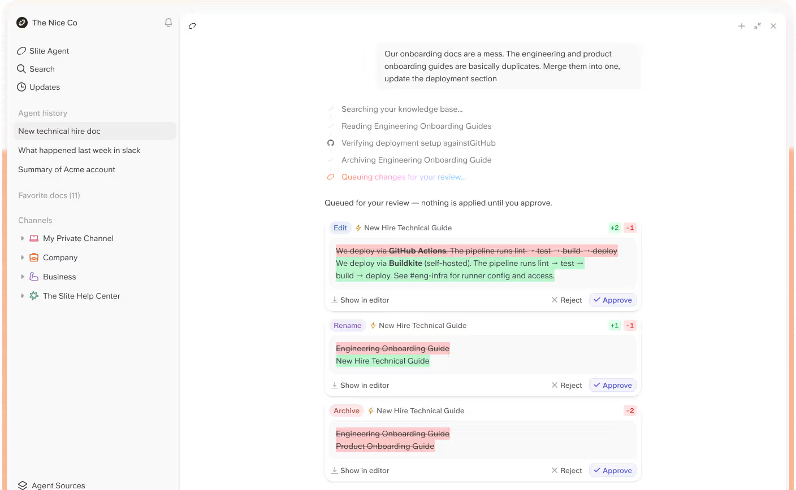Click +2 additions badge on Edit card

pos(615,228)
